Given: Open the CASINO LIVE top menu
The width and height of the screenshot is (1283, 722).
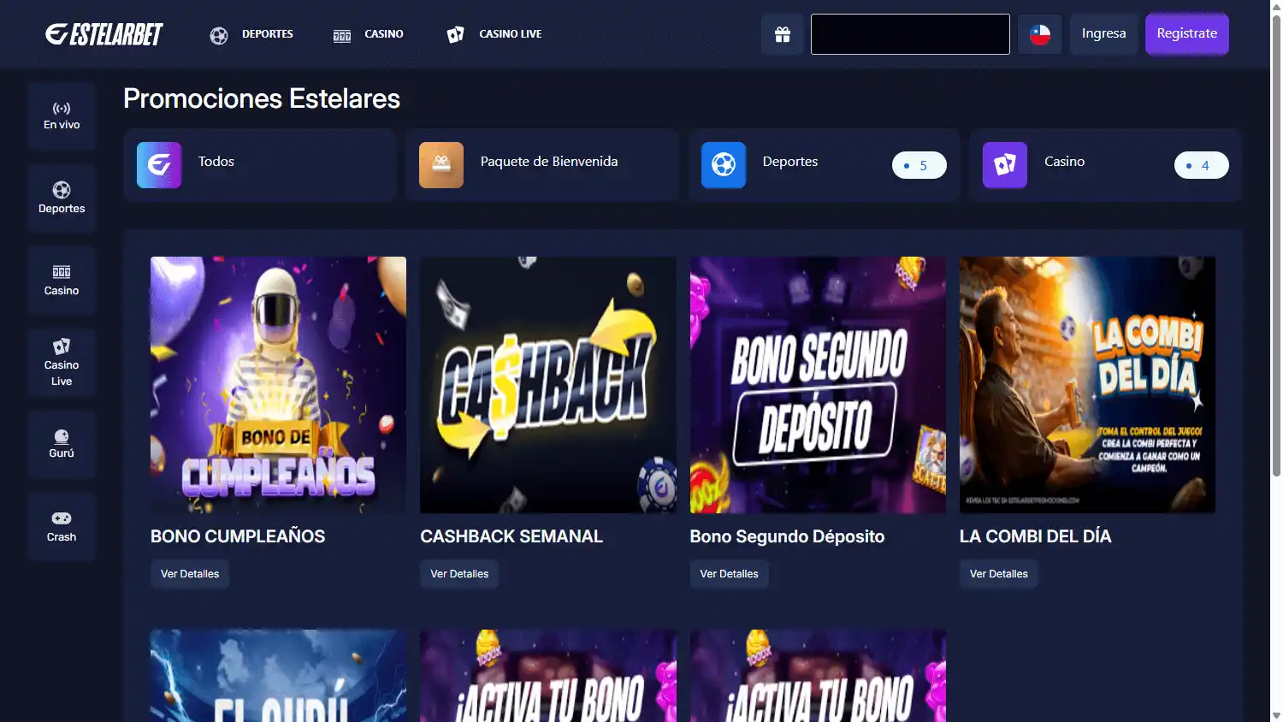Looking at the screenshot, I should (511, 34).
